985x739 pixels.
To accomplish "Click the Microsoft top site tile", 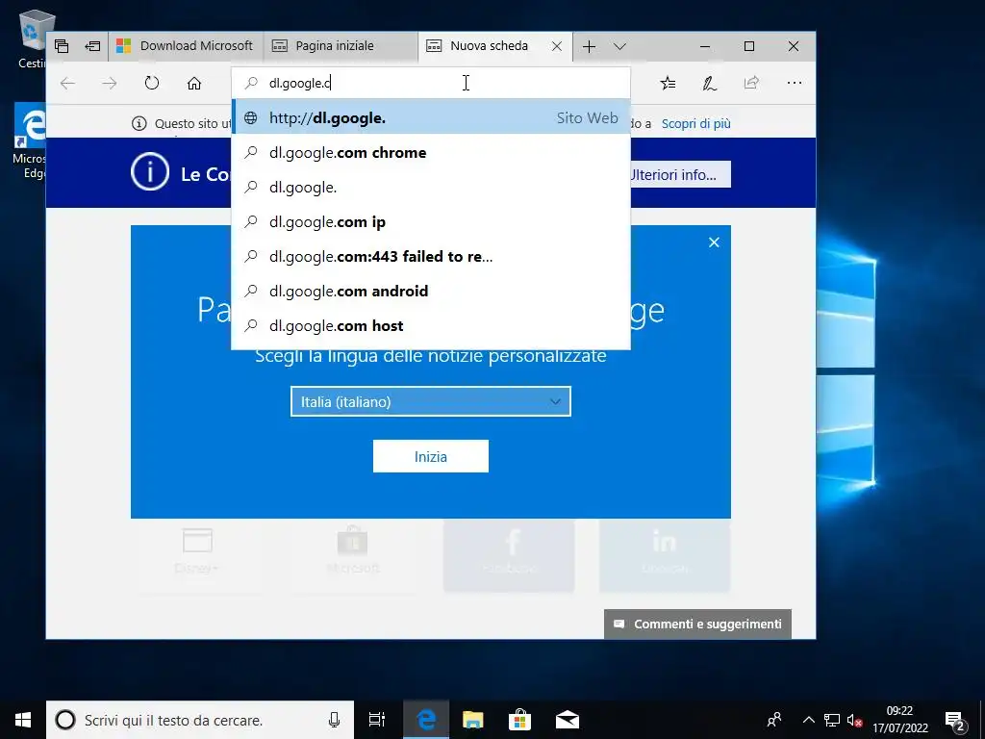I will tap(353, 555).
